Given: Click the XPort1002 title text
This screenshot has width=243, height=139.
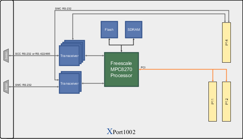Looking at the screenshot, I should (121, 131).
